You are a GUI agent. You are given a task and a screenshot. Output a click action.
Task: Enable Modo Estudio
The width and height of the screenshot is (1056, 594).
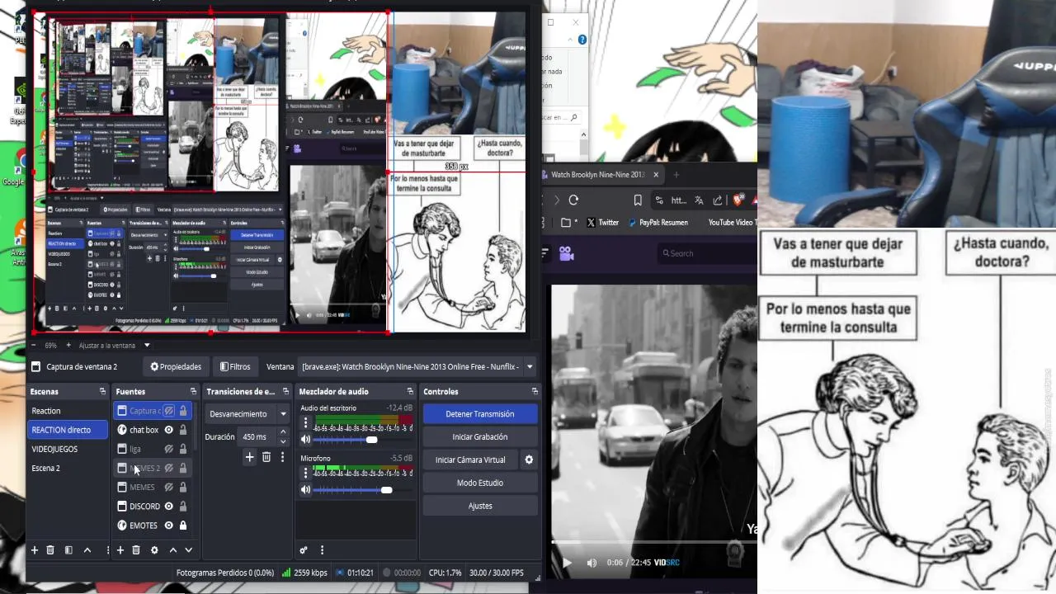[480, 483]
